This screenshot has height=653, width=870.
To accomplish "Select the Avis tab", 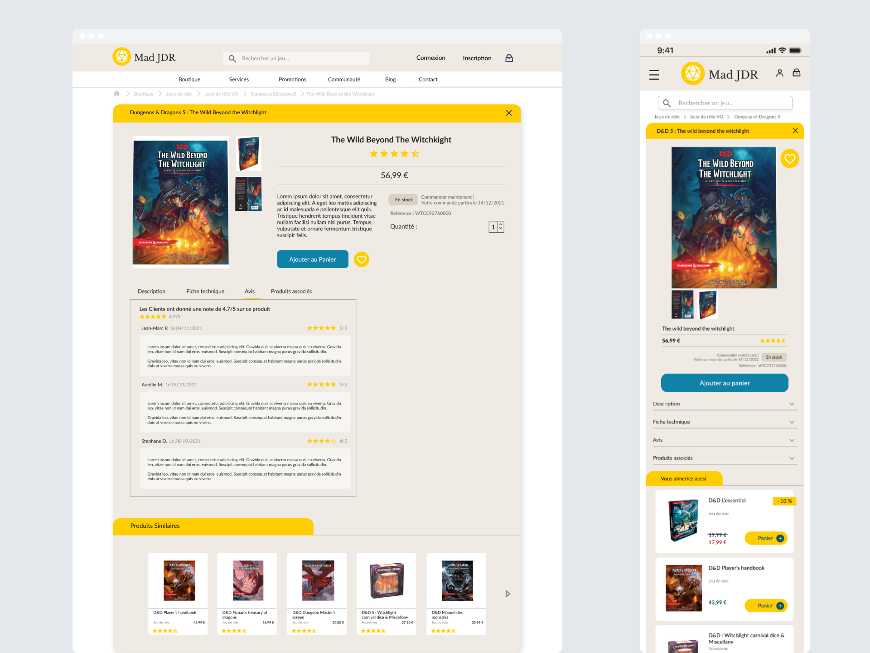I will click(250, 291).
